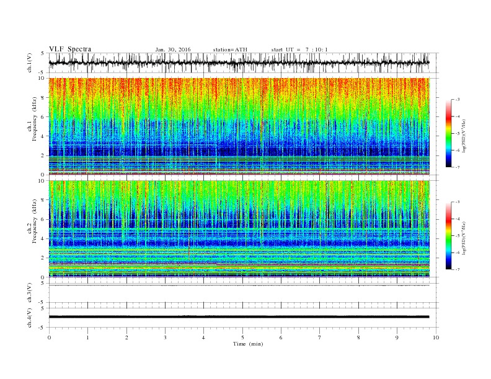Select the "Time (min)" x-axis label
Screen dimensions: 491x379
[x=248, y=344]
